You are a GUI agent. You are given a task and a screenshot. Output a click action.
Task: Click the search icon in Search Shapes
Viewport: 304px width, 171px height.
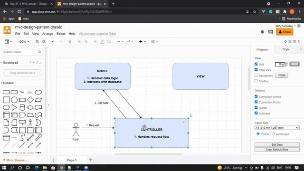[39, 52]
